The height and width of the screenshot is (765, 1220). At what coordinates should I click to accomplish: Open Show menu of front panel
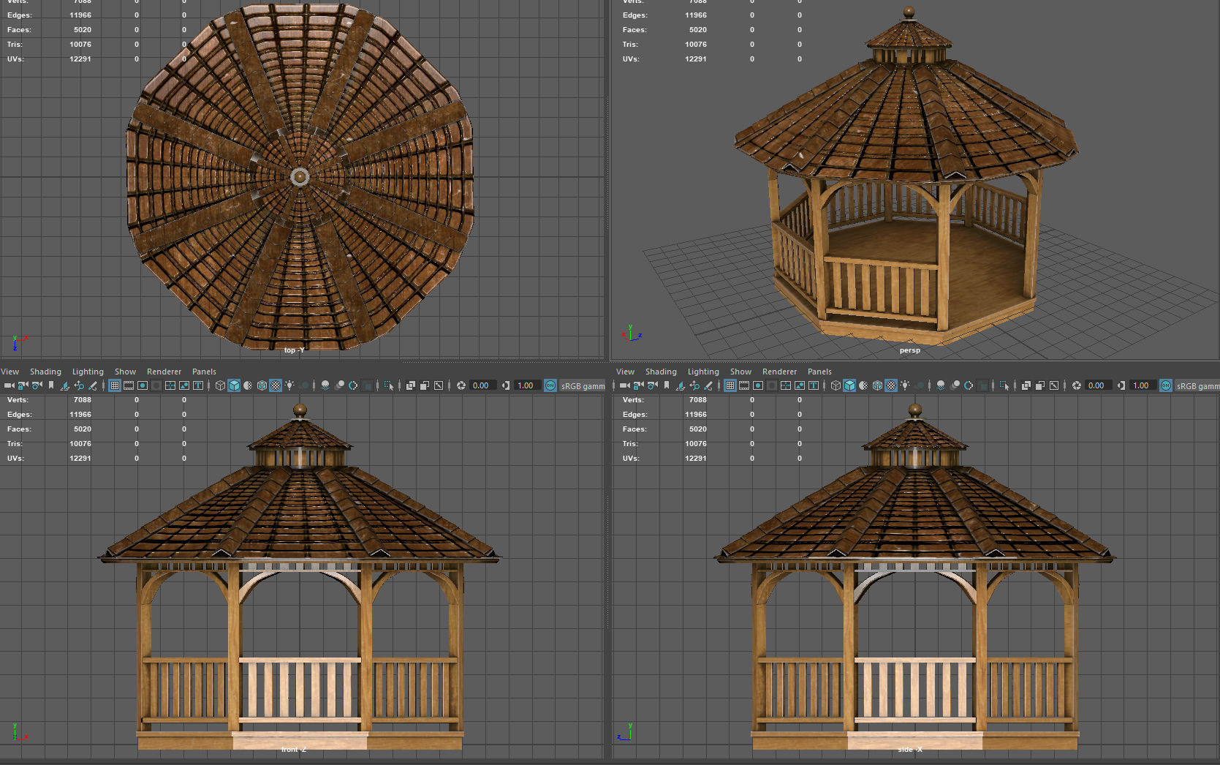[125, 372]
